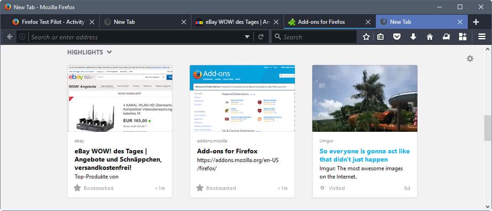Click the 'ebay' source label
492x211 pixels.
coord(80,141)
